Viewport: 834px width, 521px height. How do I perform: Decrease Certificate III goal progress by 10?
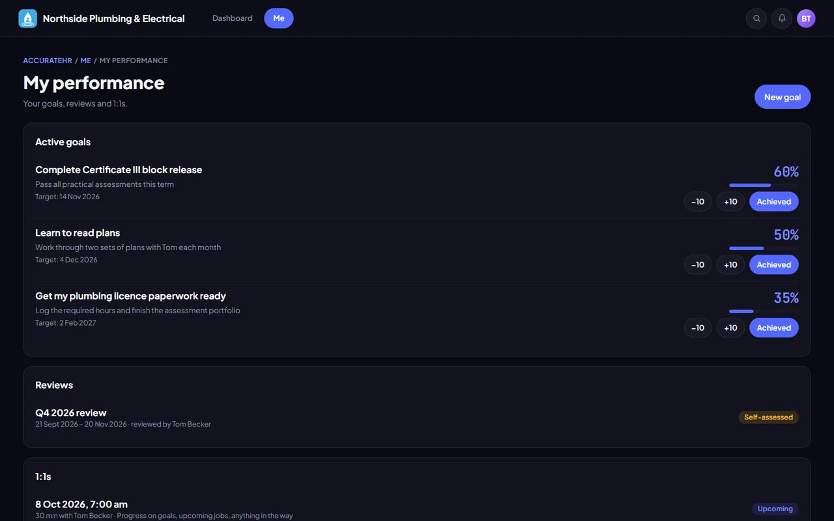tap(698, 202)
